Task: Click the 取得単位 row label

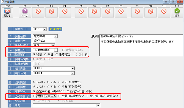Action: pos(22,55)
